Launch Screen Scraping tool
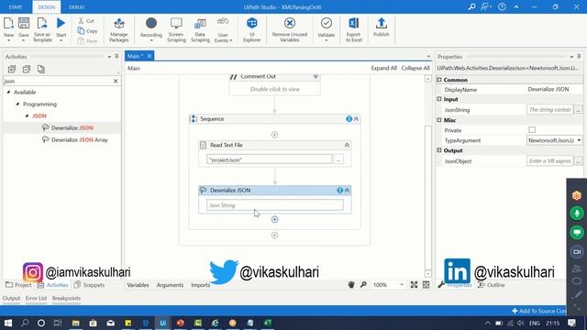The height and width of the screenshot is (330, 587). pos(176,29)
